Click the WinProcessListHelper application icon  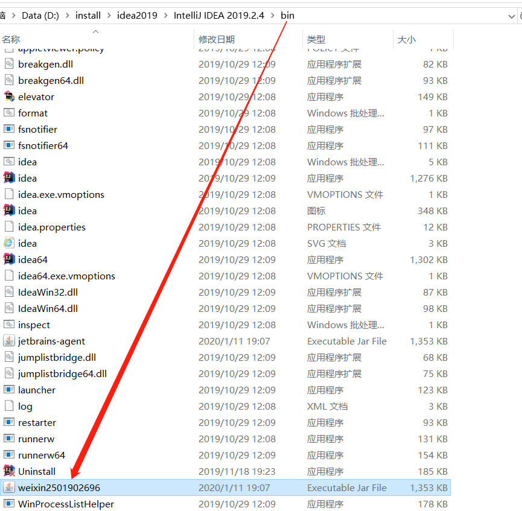(9, 504)
